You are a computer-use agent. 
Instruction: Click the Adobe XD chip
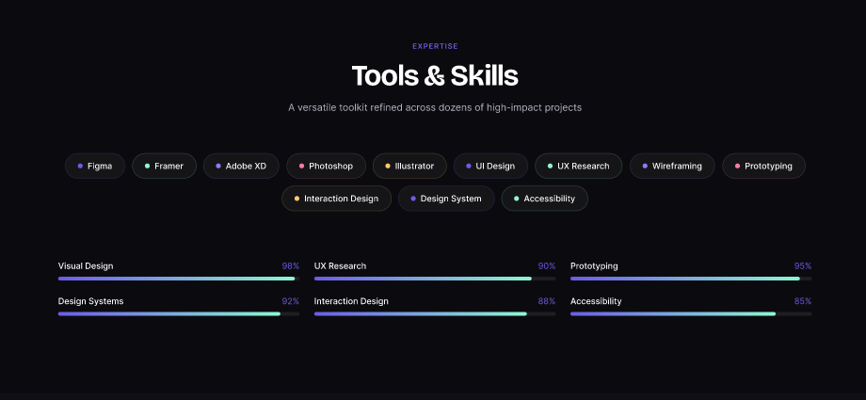coord(241,166)
